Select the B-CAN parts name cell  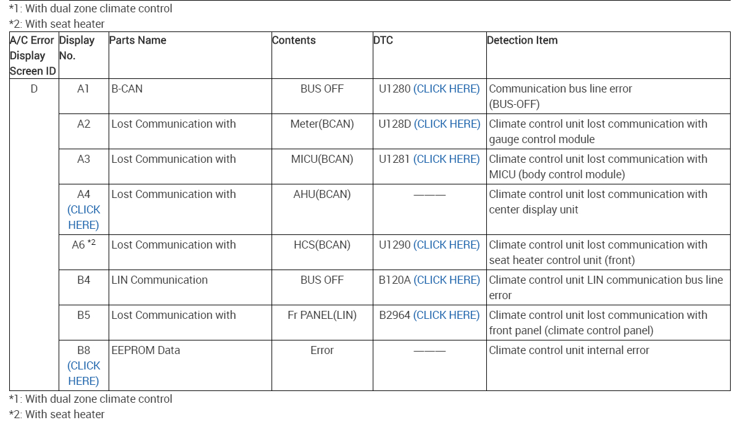click(127, 89)
